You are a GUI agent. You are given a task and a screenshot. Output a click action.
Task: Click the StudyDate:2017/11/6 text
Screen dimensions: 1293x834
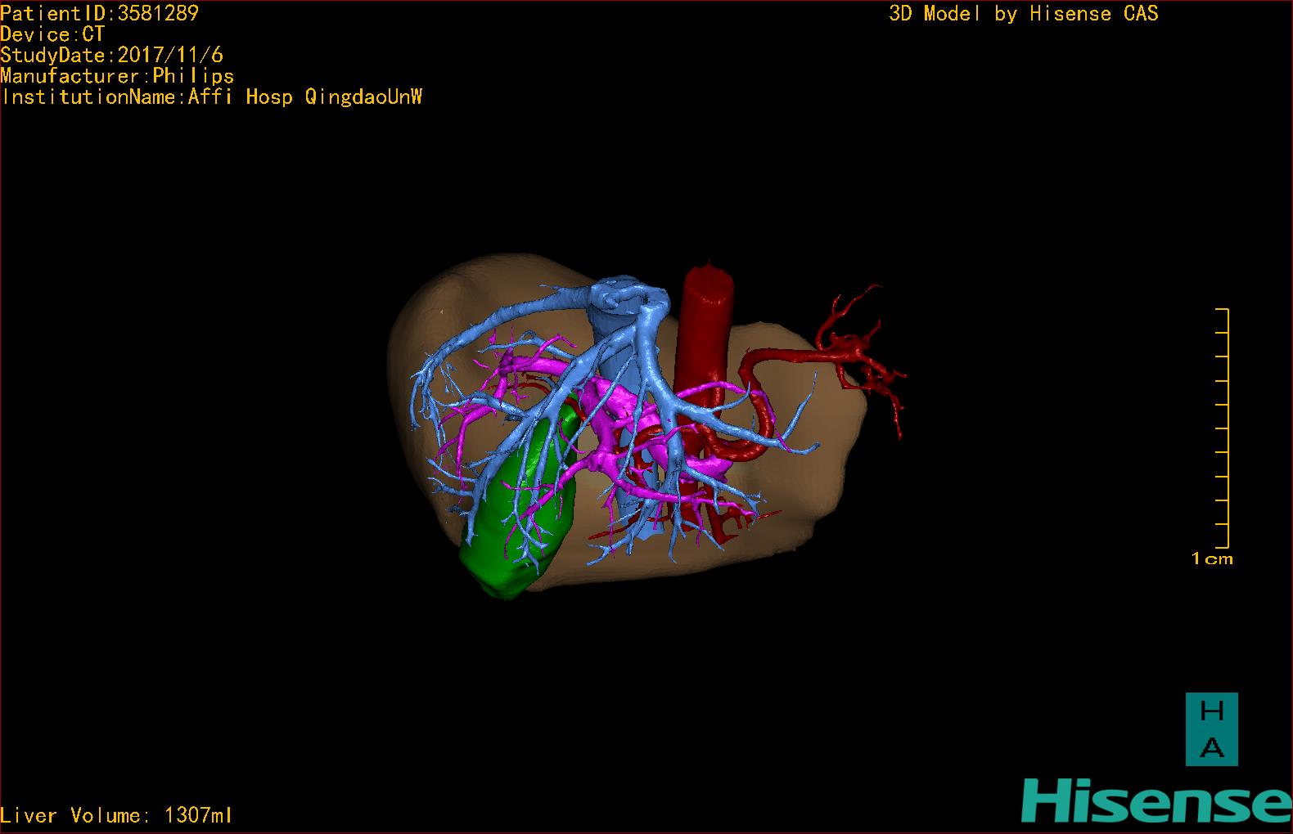pyautogui.click(x=111, y=56)
